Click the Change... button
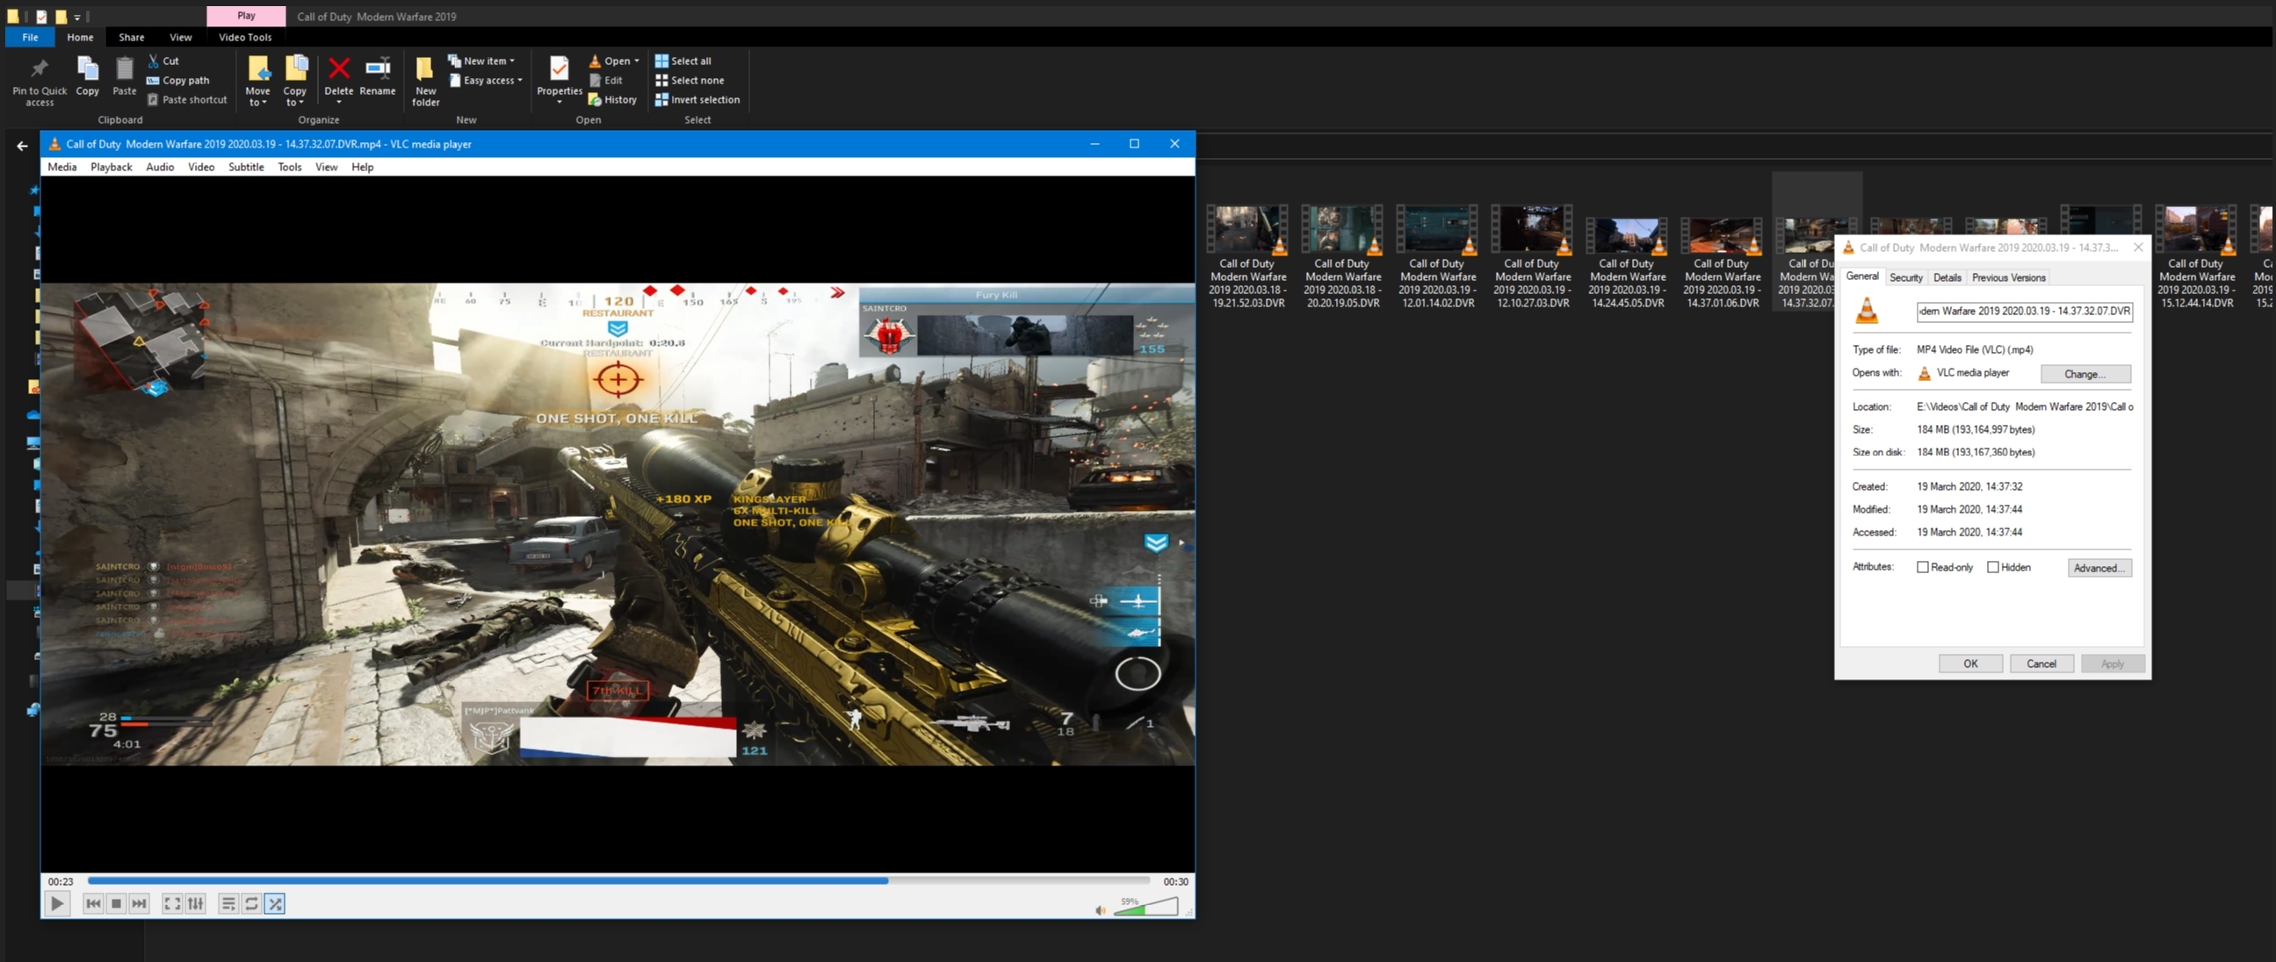Image resolution: width=2276 pixels, height=962 pixels. point(2085,374)
